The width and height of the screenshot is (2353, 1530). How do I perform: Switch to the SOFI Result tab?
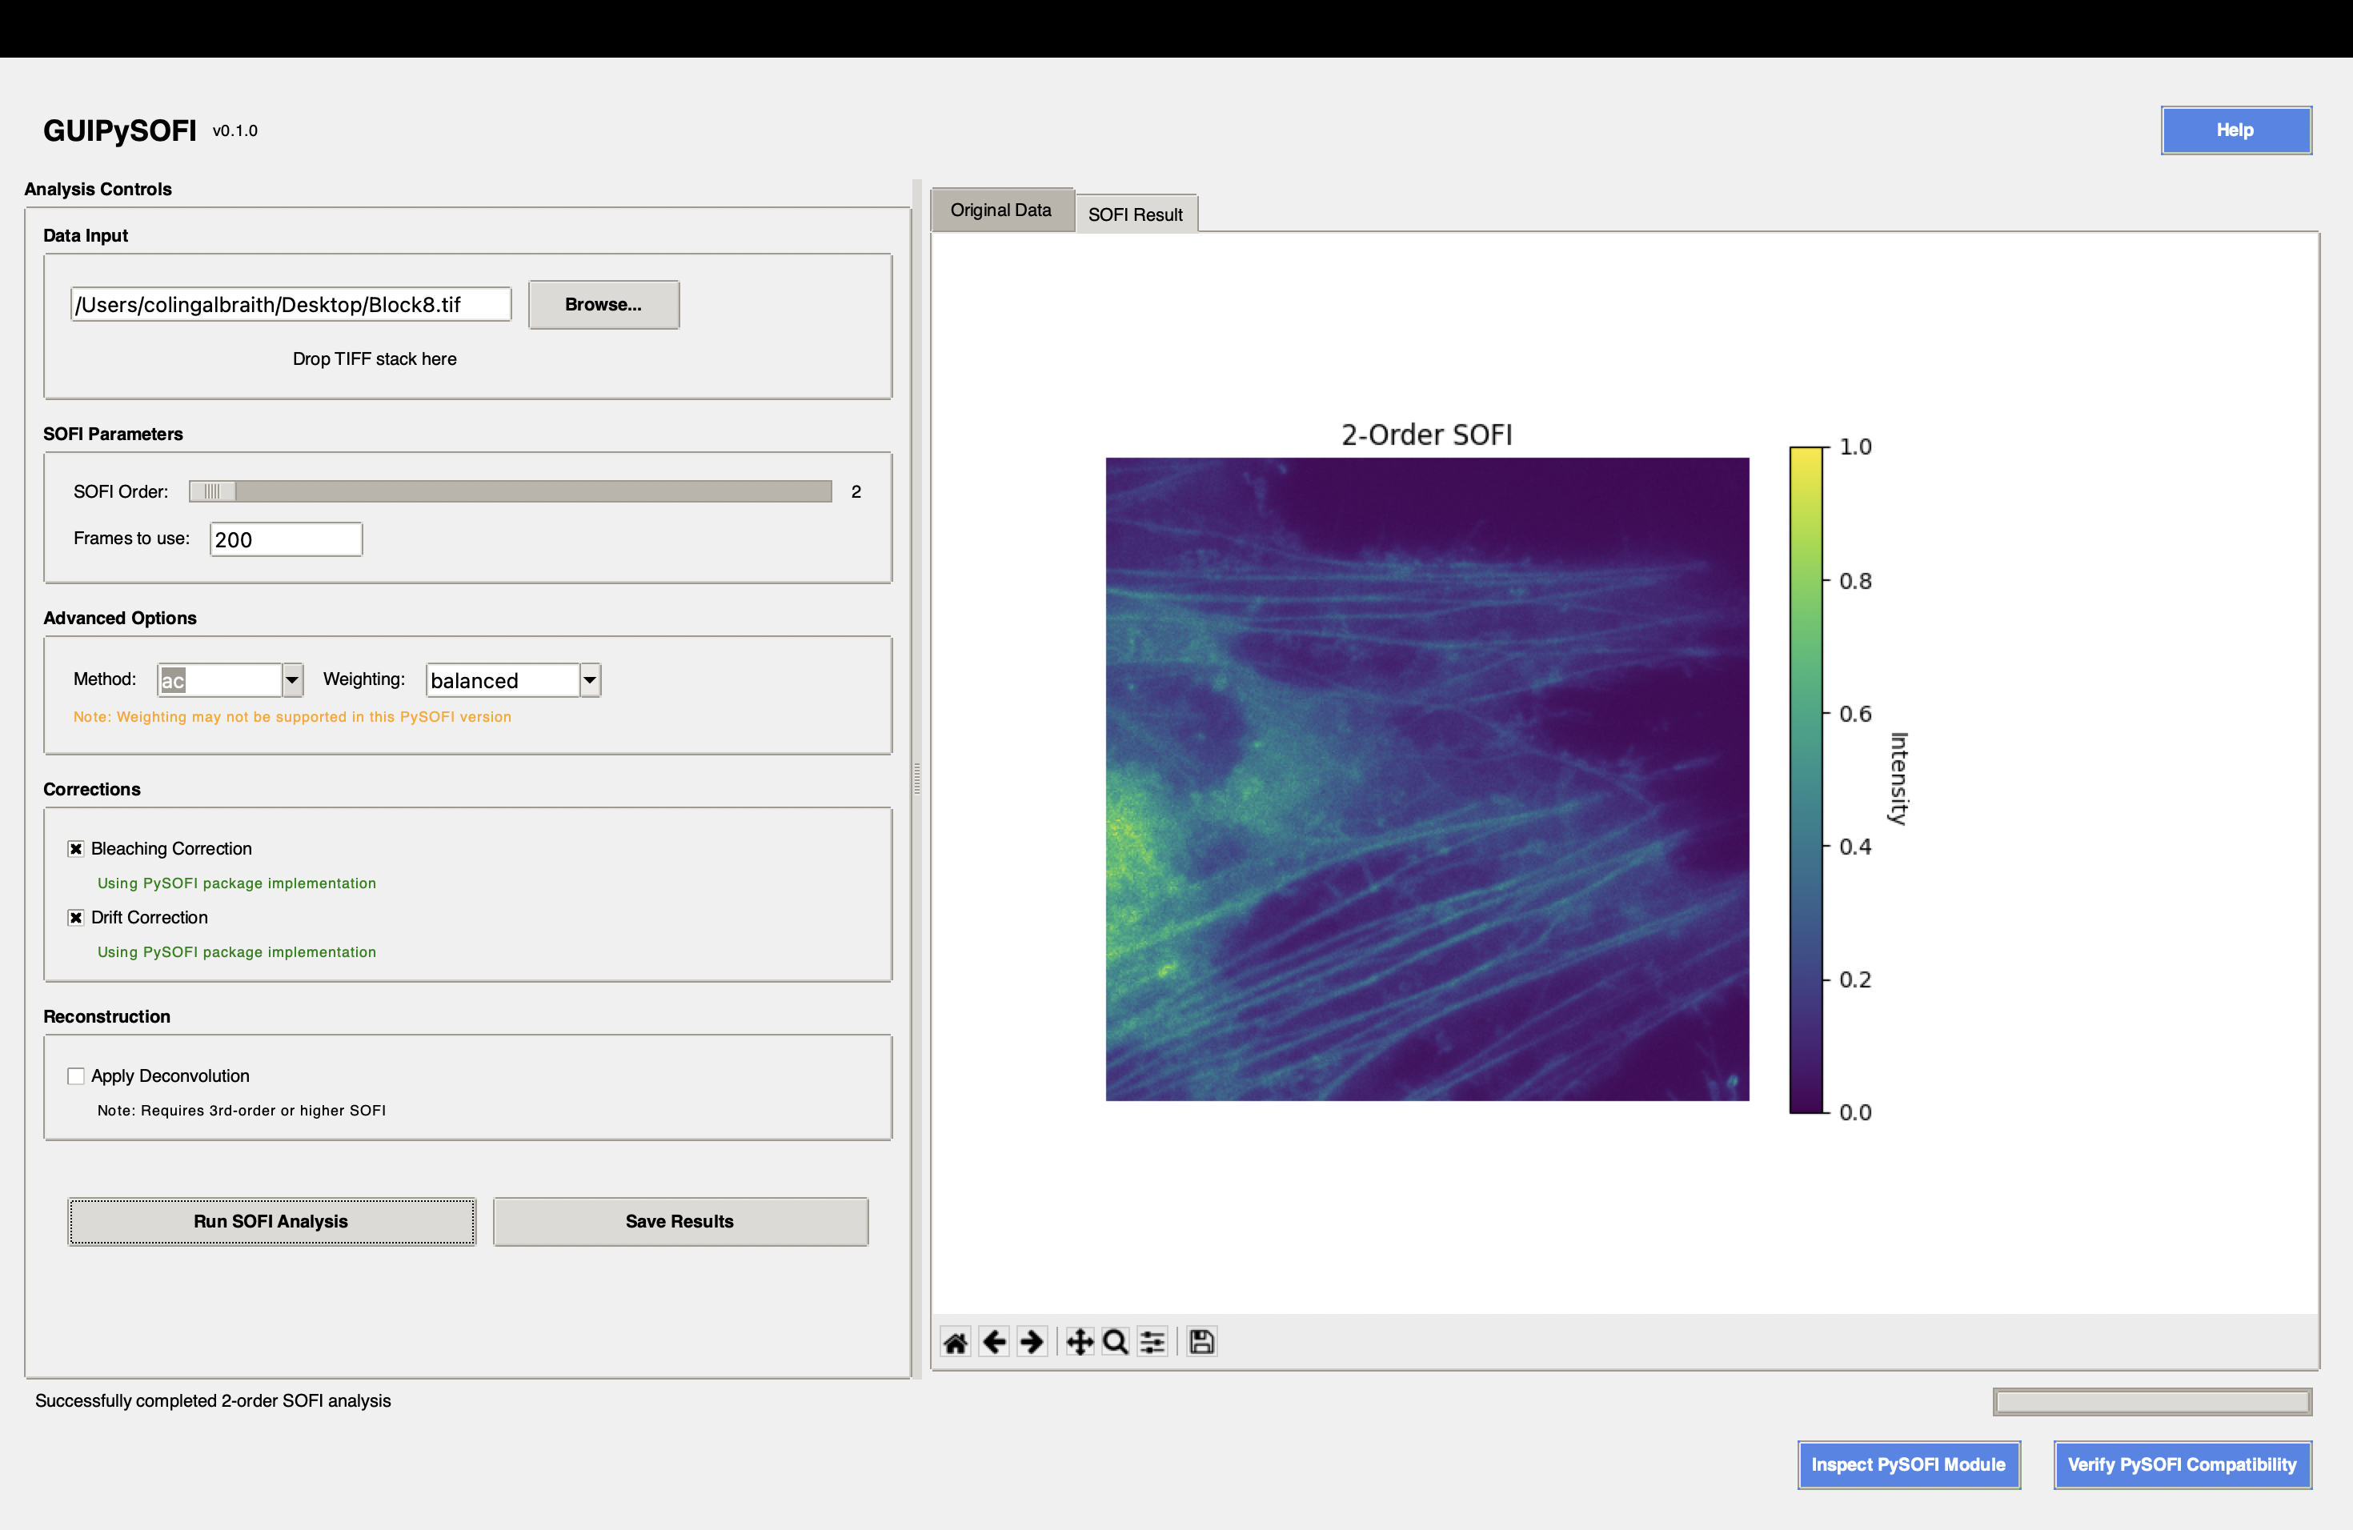[1135, 214]
